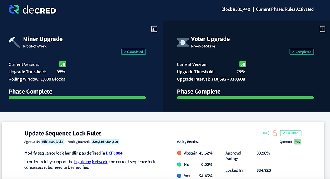Image resolution: width=330 pixels, height=179 pixels.
Task: Click the Miner Phase Complete progress bar
Action: point(77,98)
